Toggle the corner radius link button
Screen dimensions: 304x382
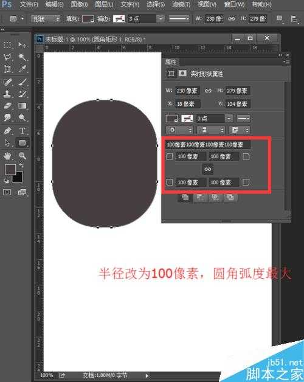[x=208, y=169]
